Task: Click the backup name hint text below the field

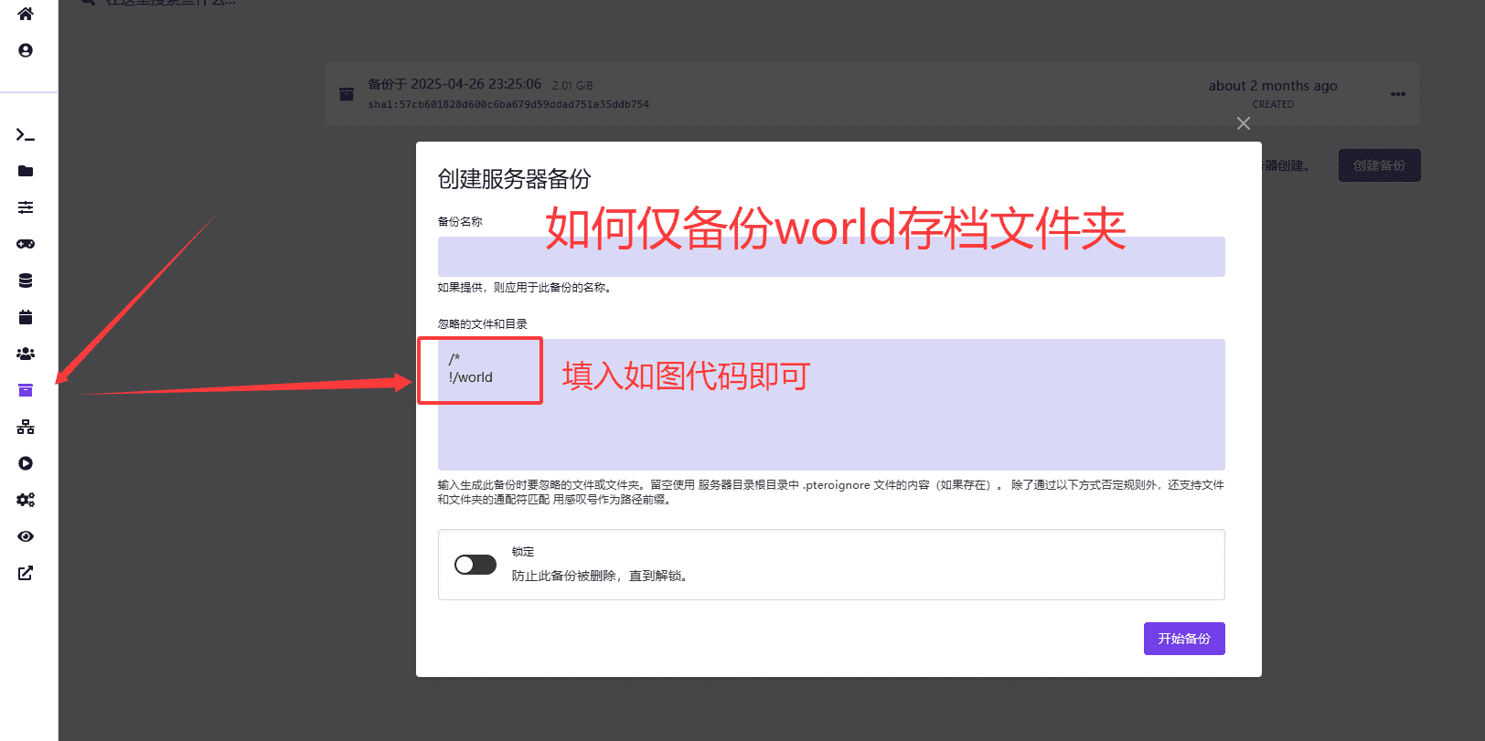Action: click(x=525, y=288)
